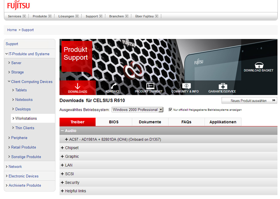
Task: Click the Branchen menu arrow icon
Action: tap(127, 16)
